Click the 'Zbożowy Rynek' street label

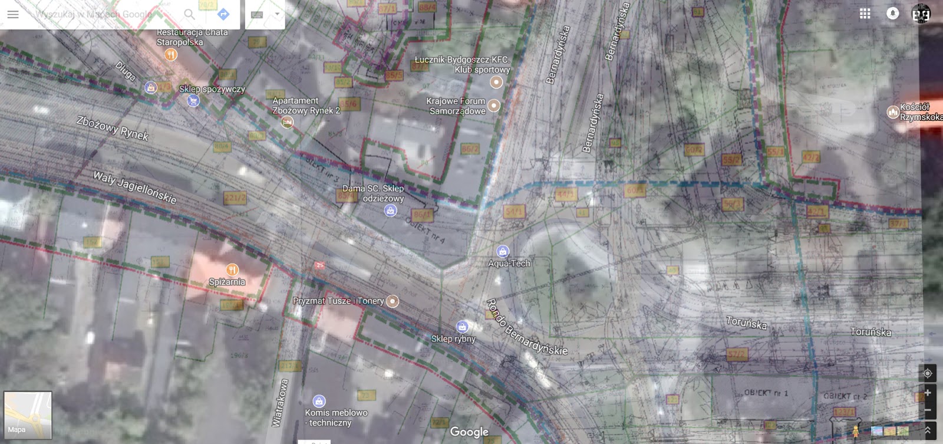click(x=113, y=128)
